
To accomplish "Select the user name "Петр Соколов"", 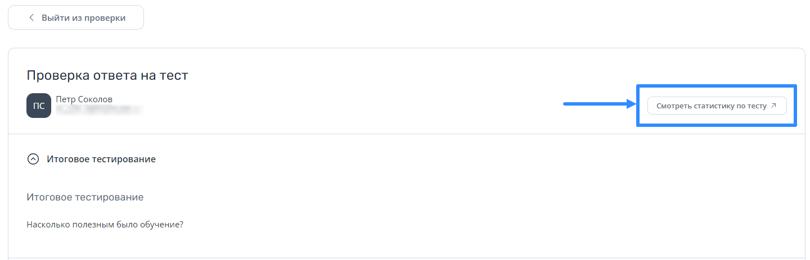I will pos(84,99).
